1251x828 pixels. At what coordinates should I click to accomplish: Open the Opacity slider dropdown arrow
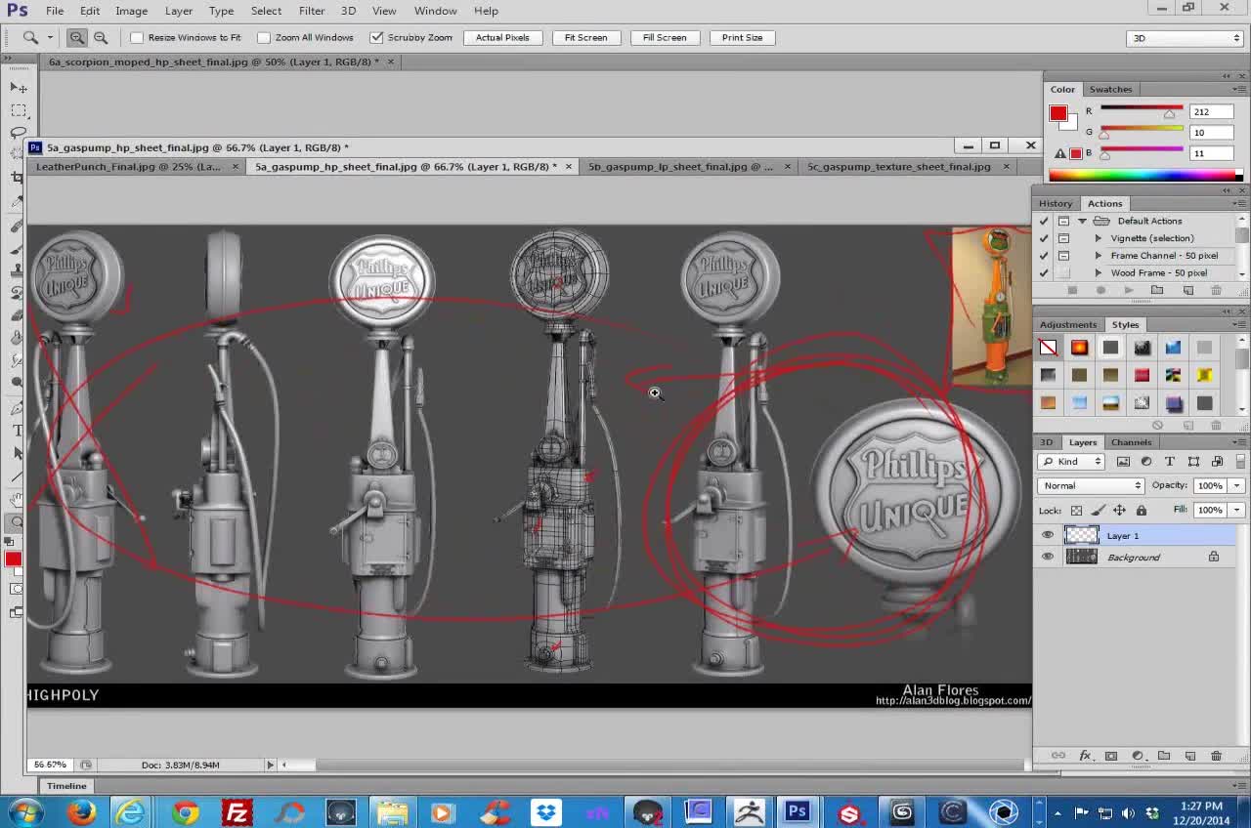click(x=1236, y=485)
